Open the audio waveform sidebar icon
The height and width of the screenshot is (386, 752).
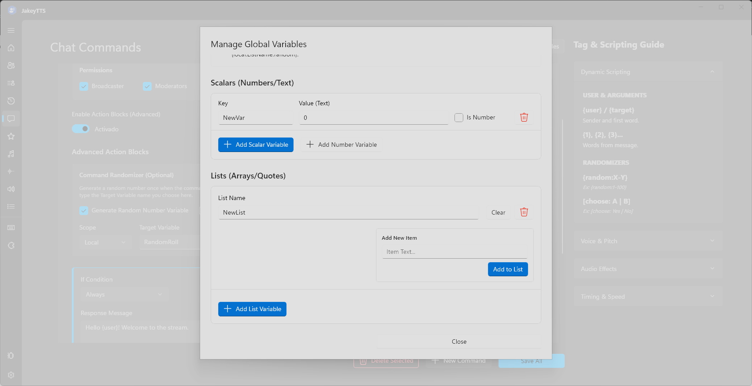pyautogui.click(x=11, y=171)
